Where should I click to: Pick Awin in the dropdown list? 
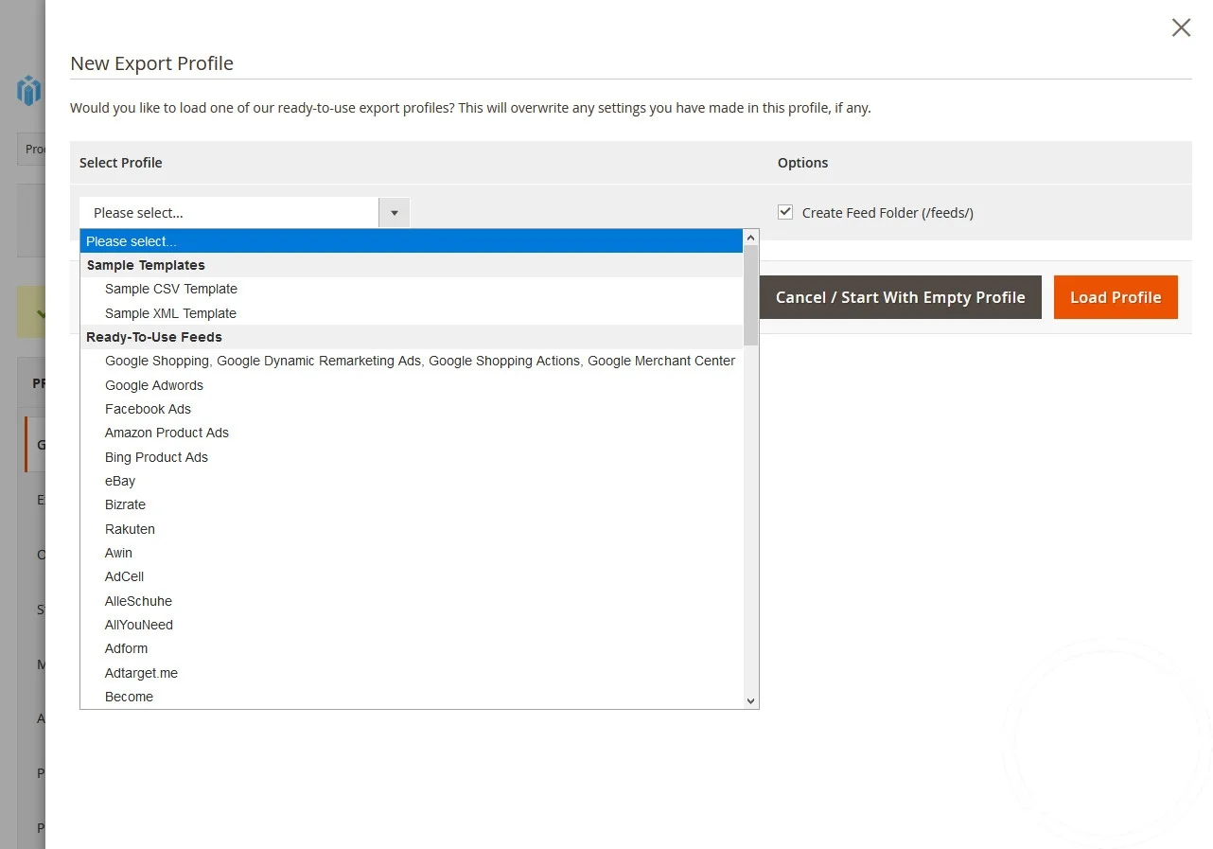pyautogui.click(x=118, y=553)
